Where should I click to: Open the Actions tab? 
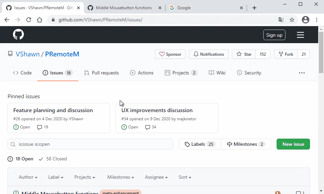(142, 73)
